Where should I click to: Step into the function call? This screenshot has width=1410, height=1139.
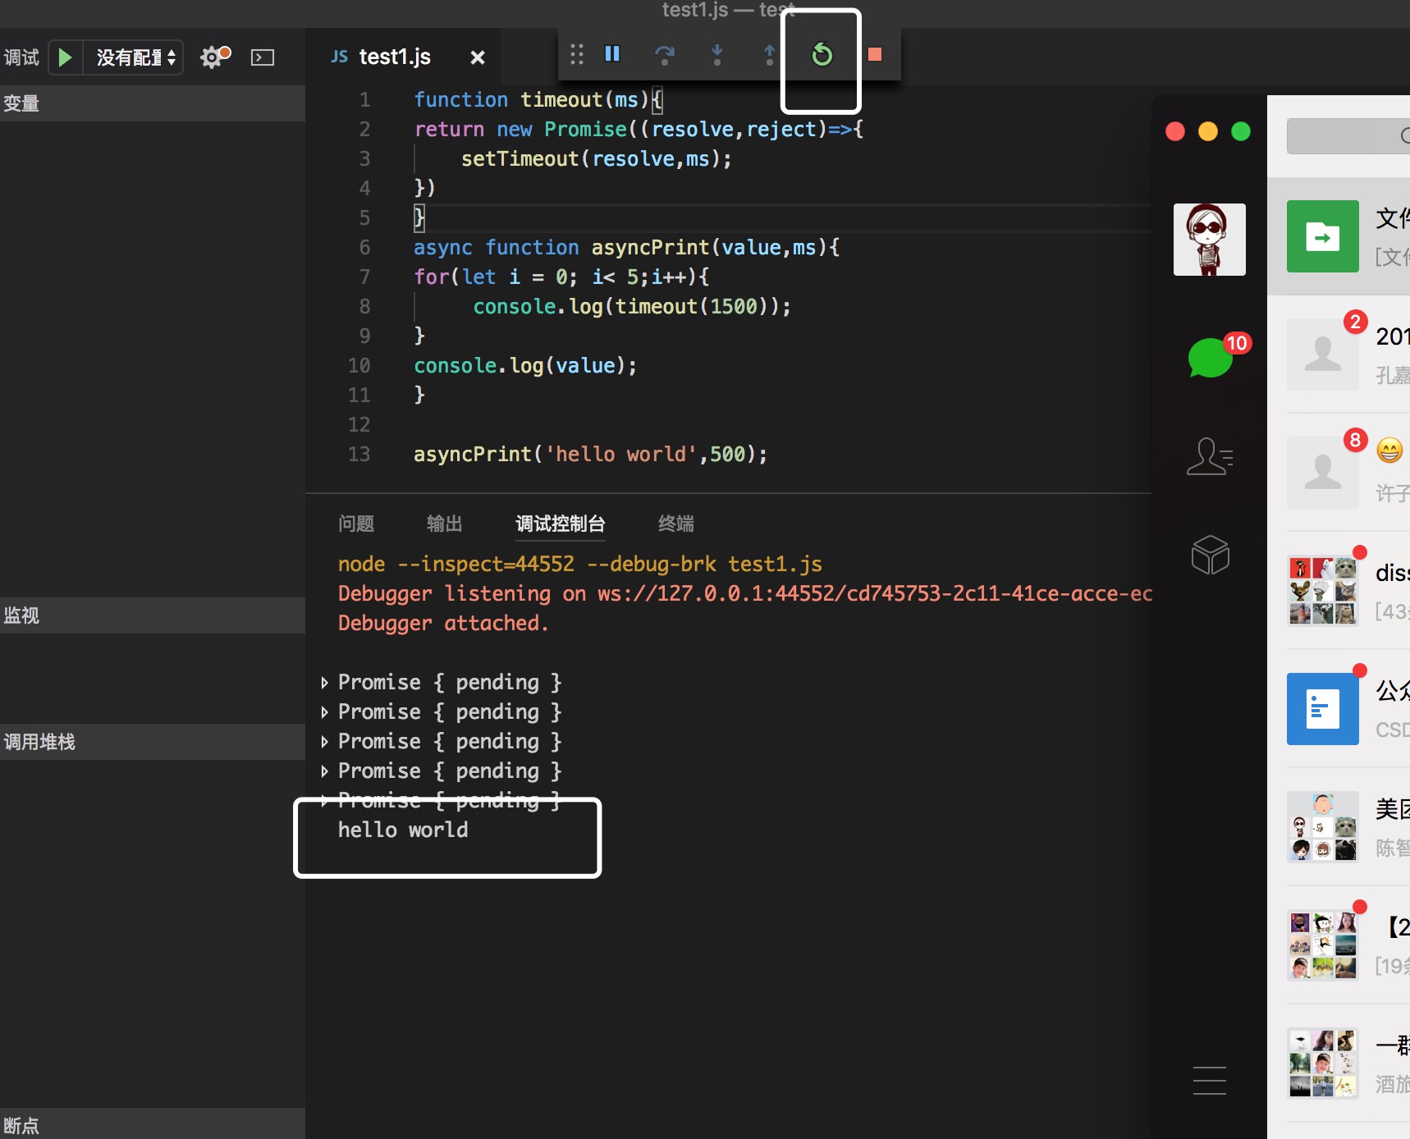(x=717, y=55)
